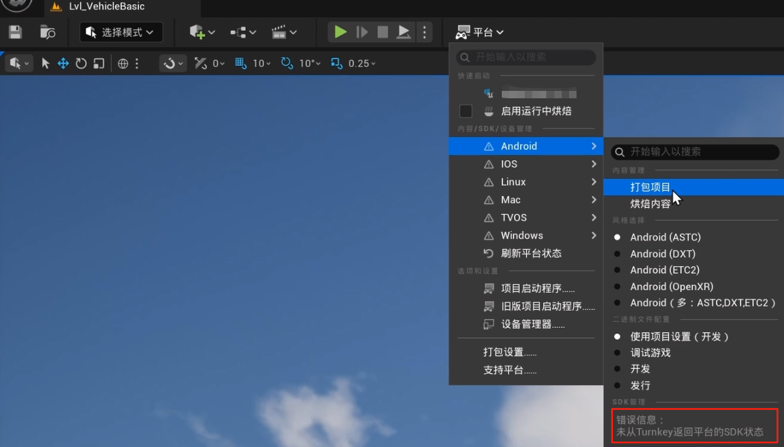Screen dimensions: 784x447
Task: Toggle grid snapping icon
Action: [x=240, y=63]
